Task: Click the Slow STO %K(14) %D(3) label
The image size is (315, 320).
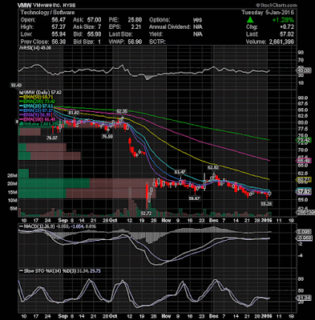Action: tap(47, 271)
